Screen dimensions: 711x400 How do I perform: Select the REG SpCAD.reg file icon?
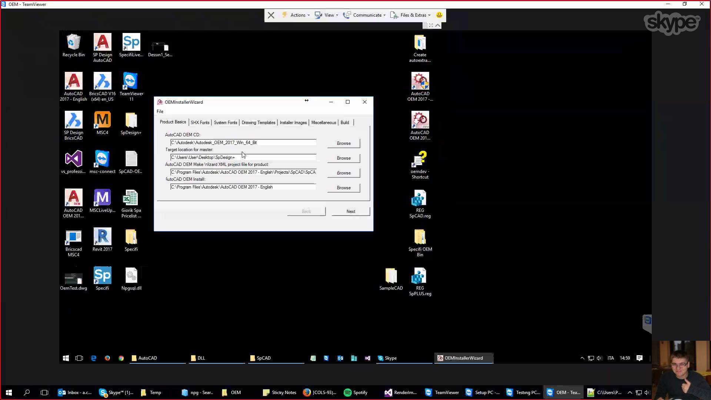pyautogui.click(x=420, y=204)
